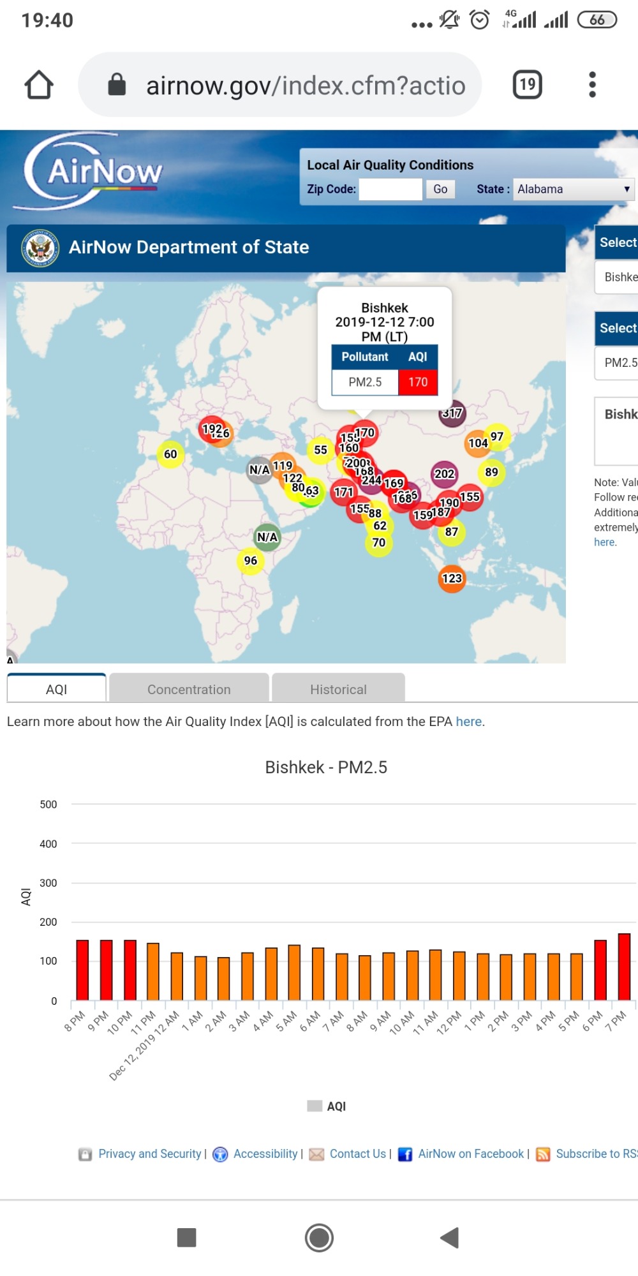
Task: Open the Chrome tab switcher showing 19
Action: (527, 85)
